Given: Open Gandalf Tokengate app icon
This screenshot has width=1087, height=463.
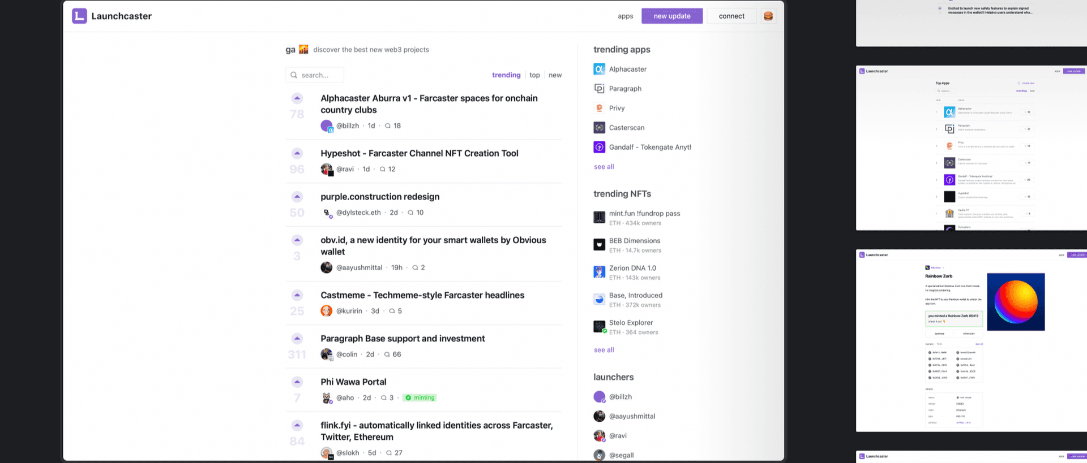Looking at the screenshot, I should point(599,147).
